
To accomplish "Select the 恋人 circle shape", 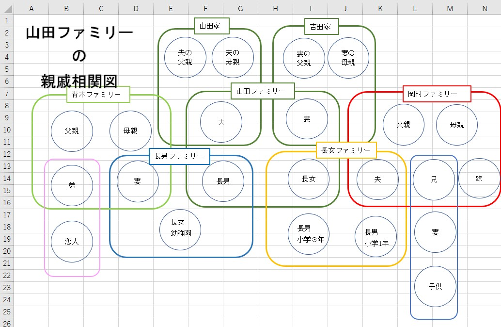I will [x=72, y=241].
